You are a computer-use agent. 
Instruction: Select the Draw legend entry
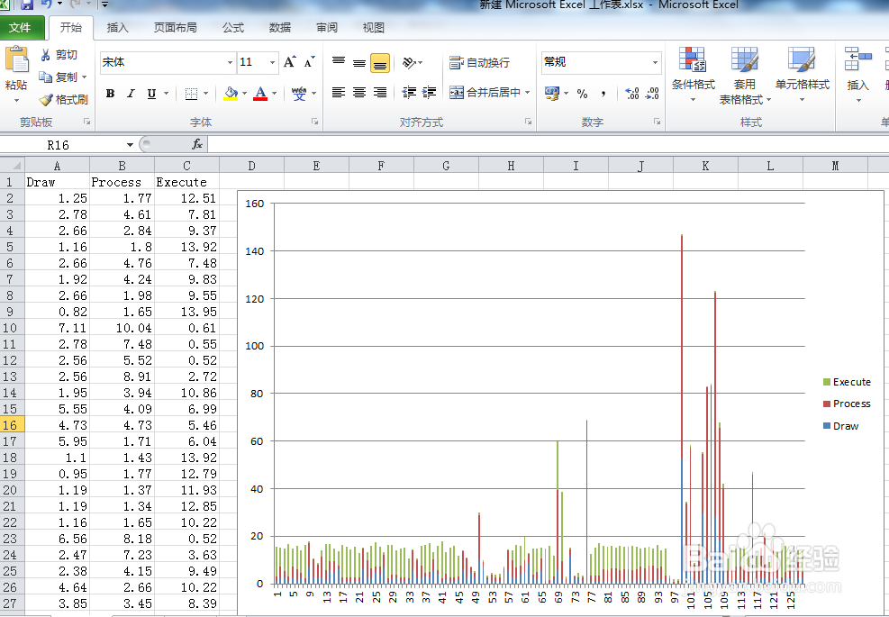pos(840,426)
